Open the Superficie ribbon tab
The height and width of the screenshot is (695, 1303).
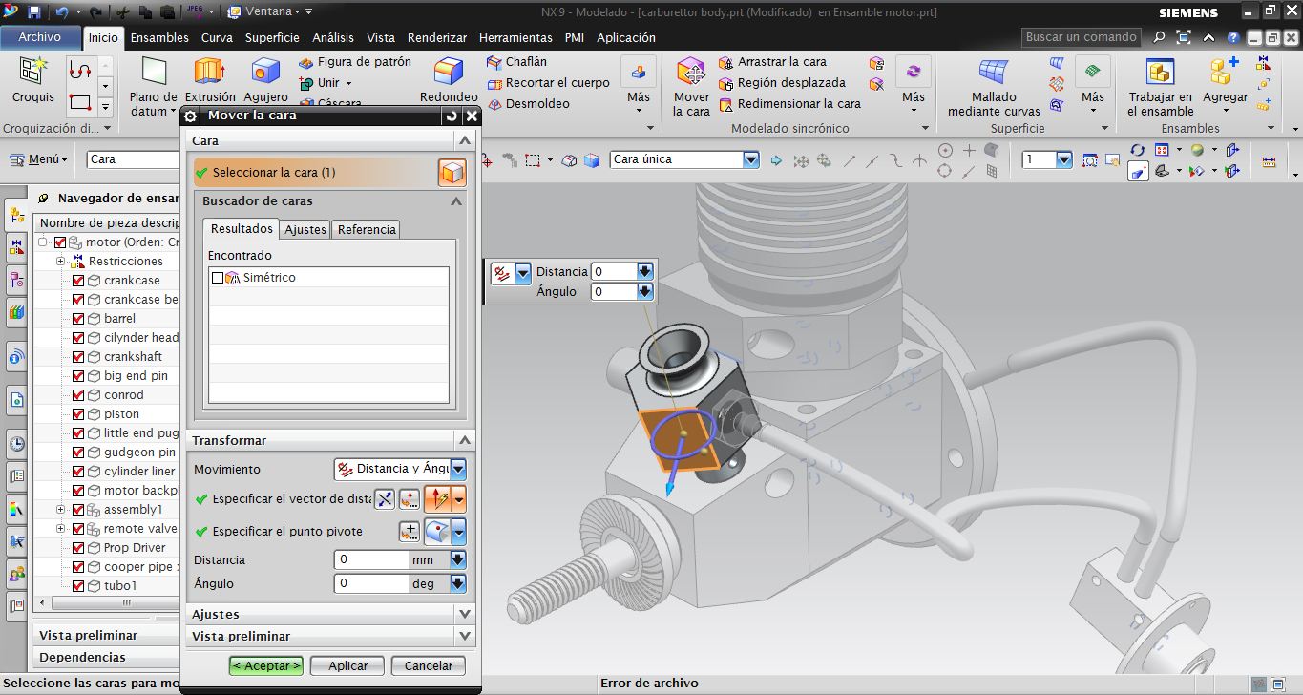pyautogui.click(x=272, y=38)
